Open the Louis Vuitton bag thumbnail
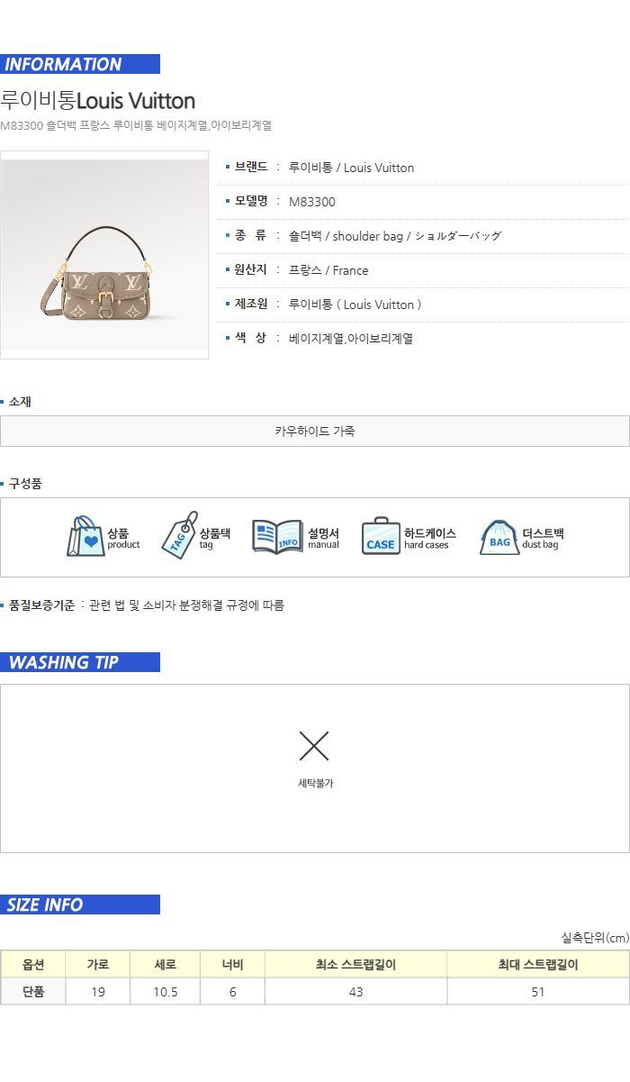 104,255
